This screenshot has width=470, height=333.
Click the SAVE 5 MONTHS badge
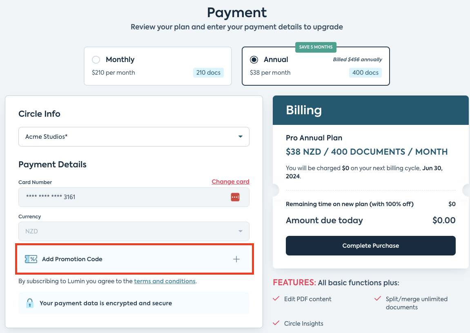pyautogui.click(x=316, y=47)
